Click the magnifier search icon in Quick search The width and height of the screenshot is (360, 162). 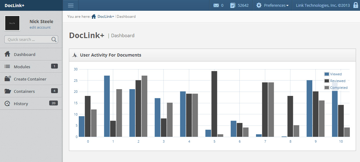(54, 39)
